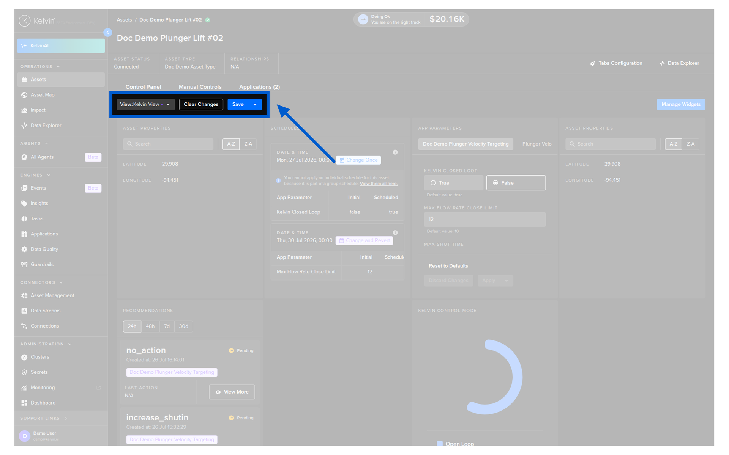Viewport: 729px width, 455px height.
Task: Click Clear Changes
Action: [201, 104]
